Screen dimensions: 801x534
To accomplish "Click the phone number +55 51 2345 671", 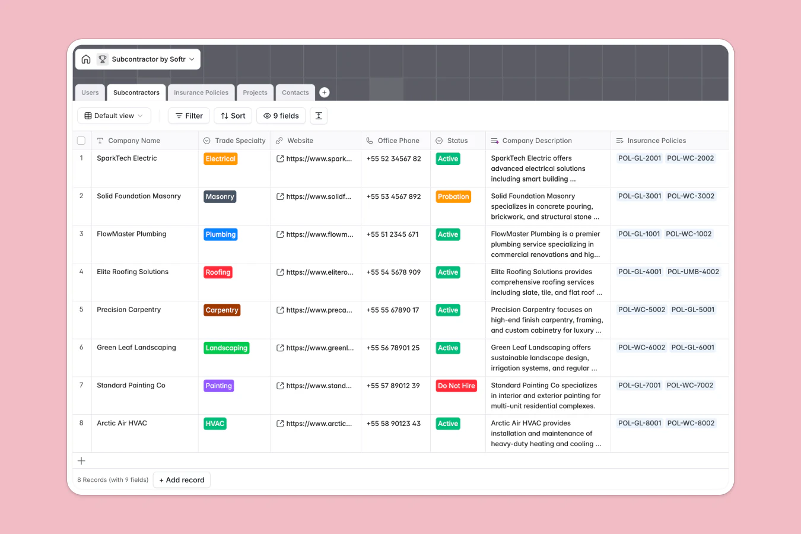I will tap(393, 234).
